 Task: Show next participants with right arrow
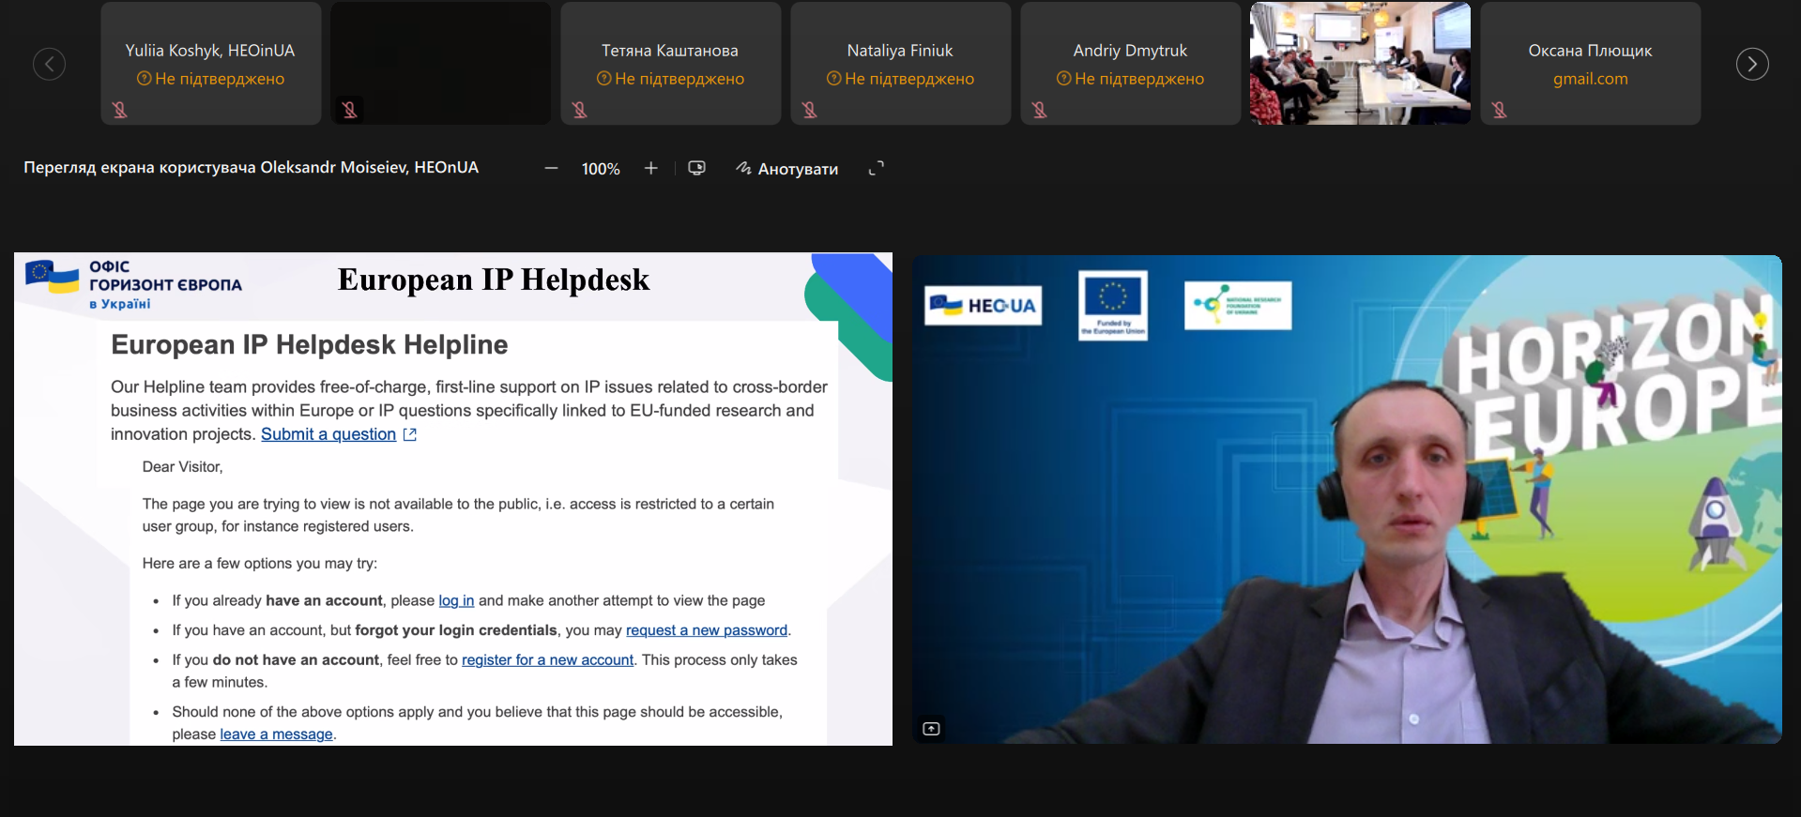tap(1751, 64)
